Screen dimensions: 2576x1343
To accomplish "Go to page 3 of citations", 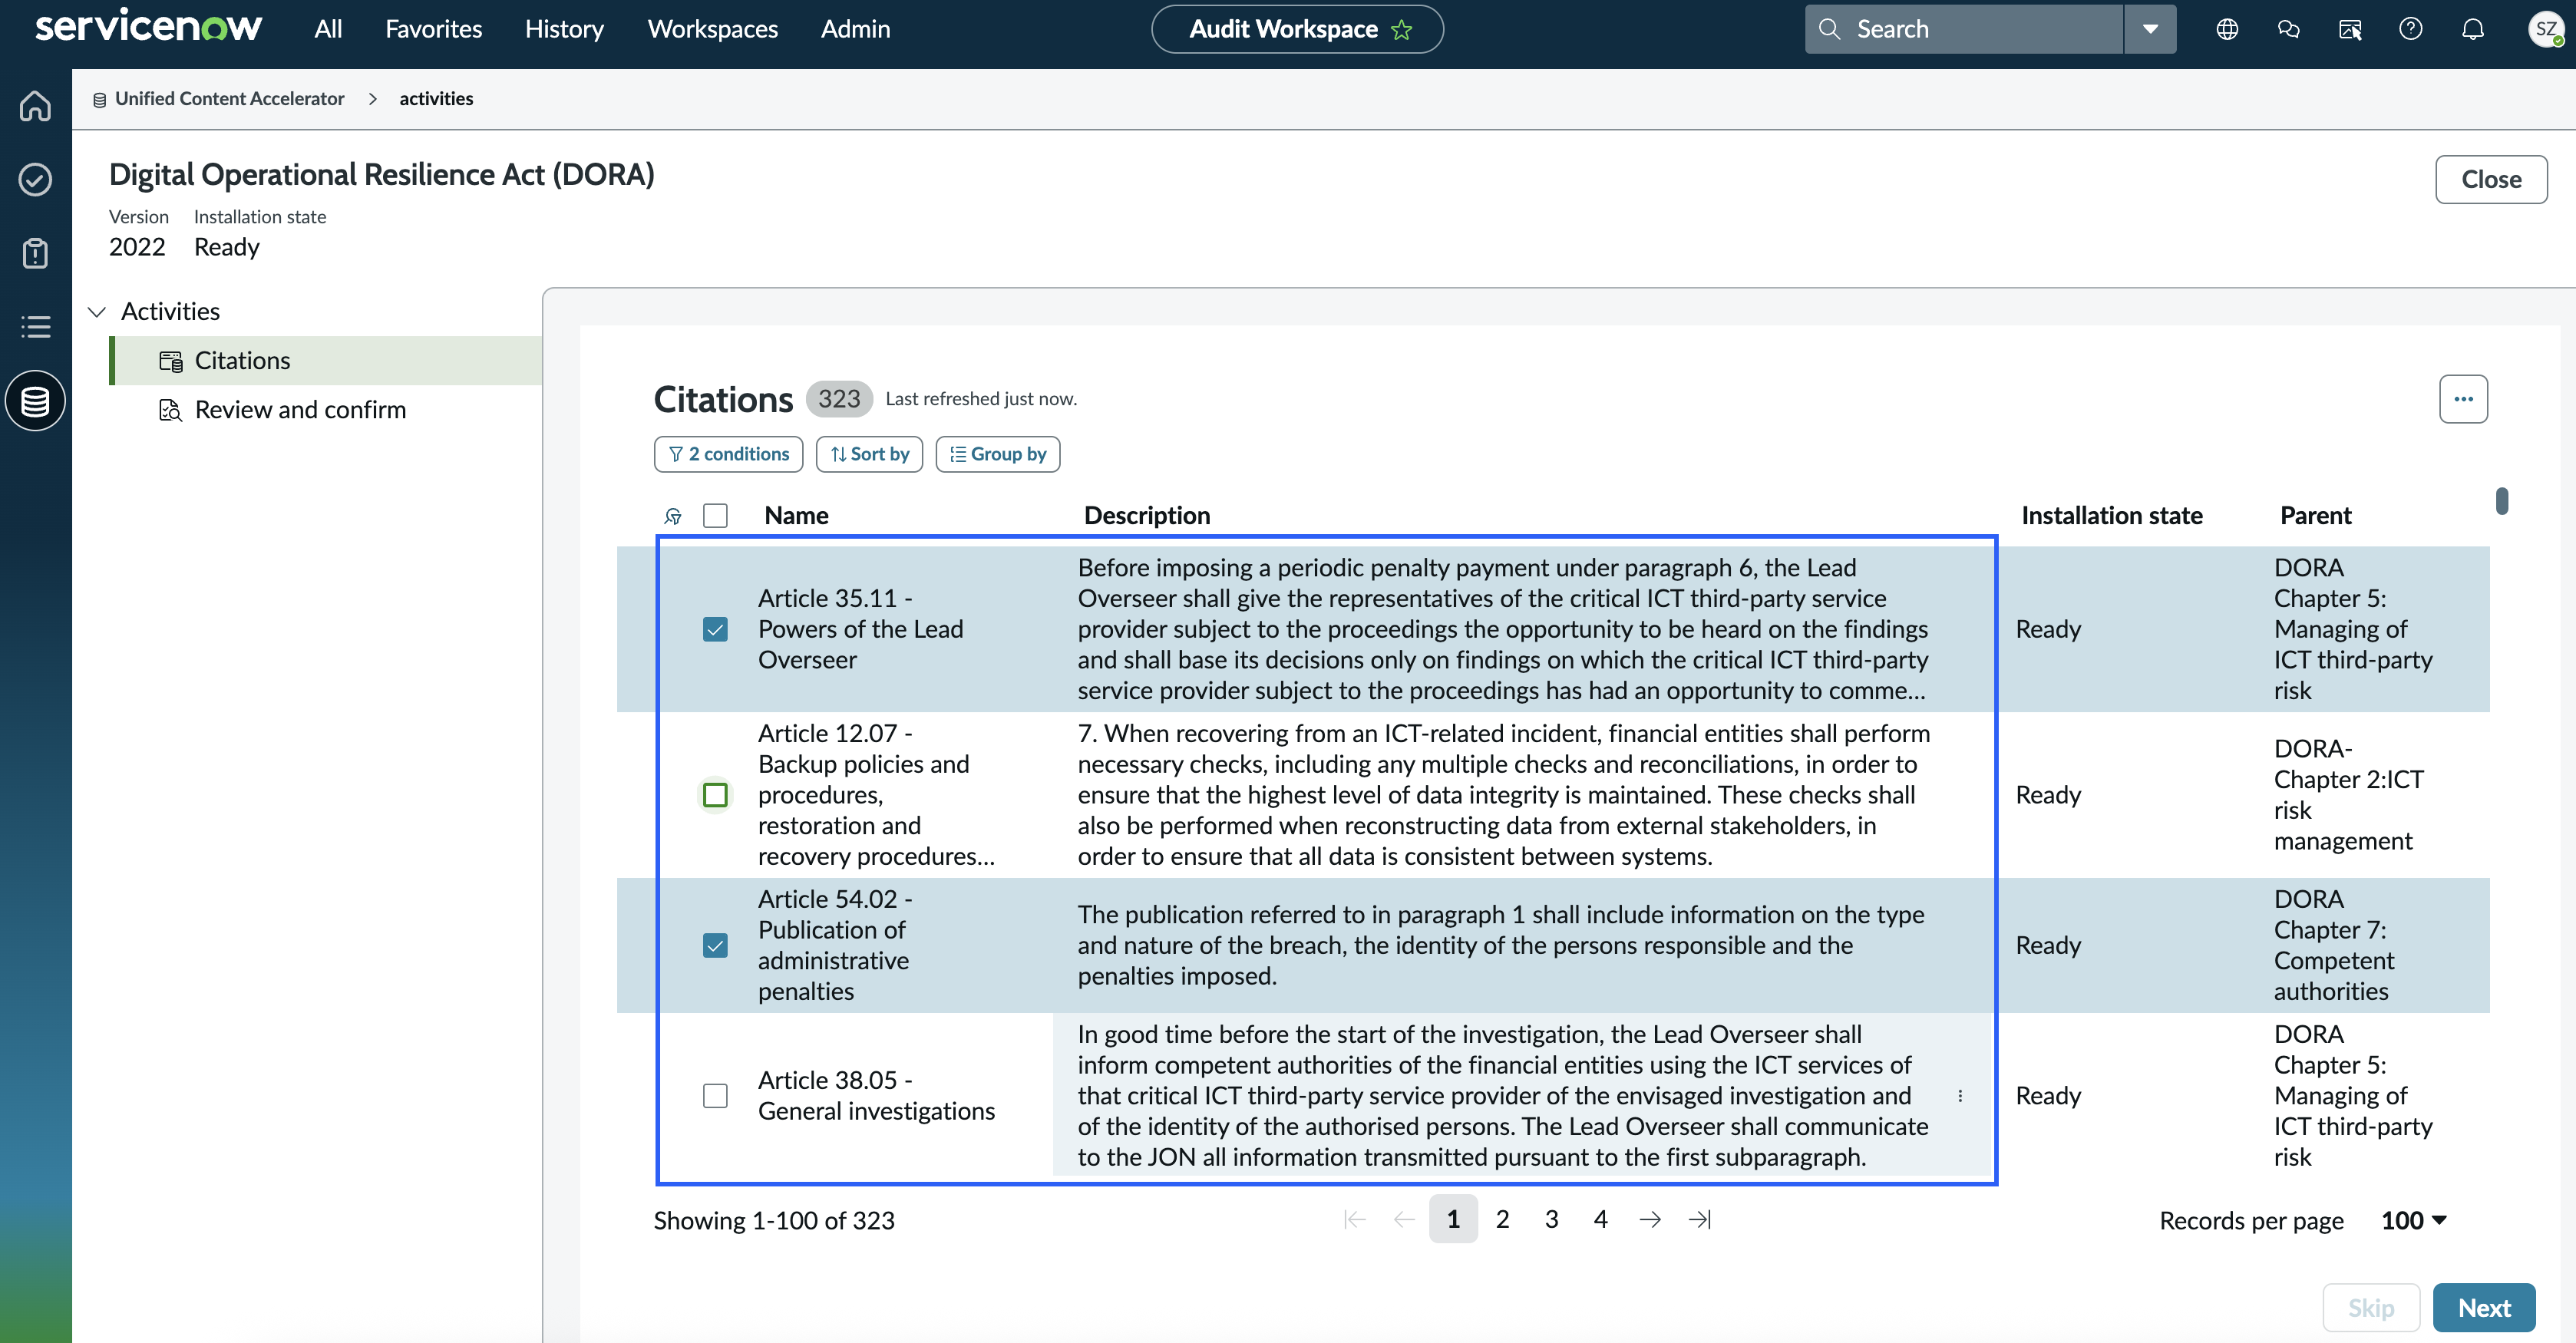I will [1551, 1219].
